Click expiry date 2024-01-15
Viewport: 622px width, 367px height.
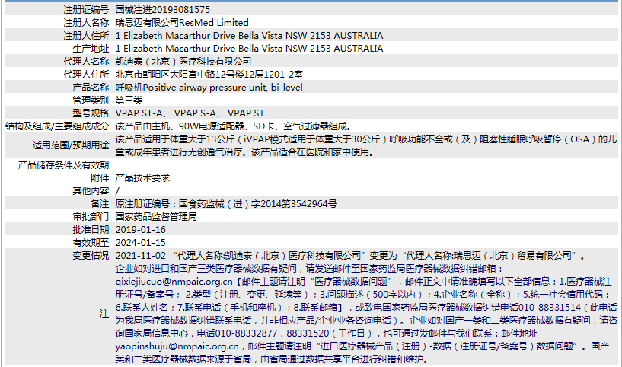(140, 242)
